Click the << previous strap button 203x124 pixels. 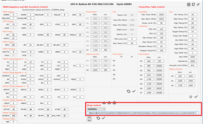coord(89,117)
